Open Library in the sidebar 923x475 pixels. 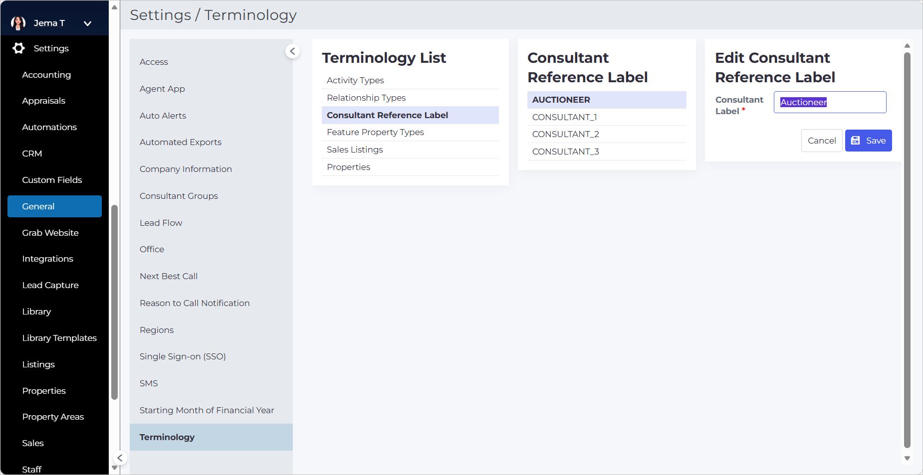pyautogui.click(x=36, y=312)
